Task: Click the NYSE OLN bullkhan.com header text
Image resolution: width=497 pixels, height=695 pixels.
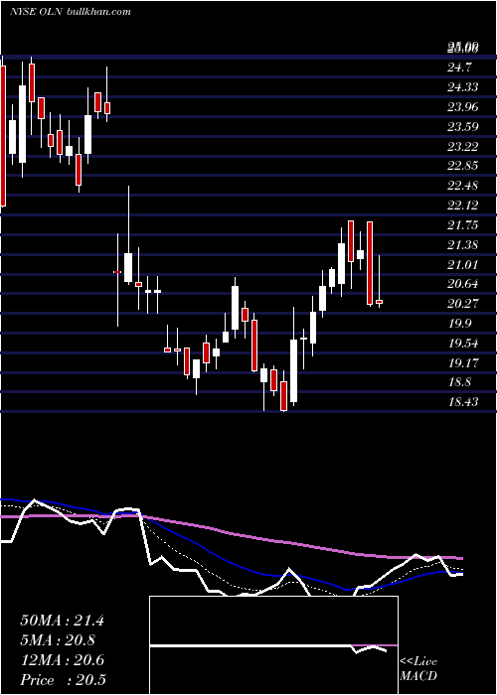Action: click(71, 12)
